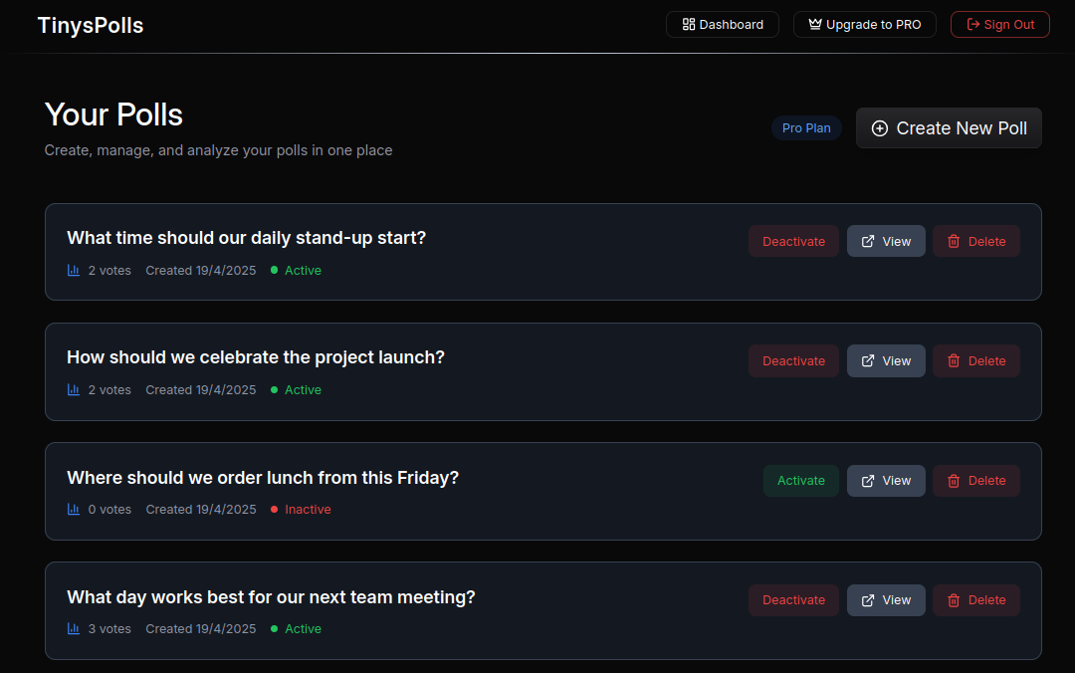
Task: Click the external-link icon on project launch poll
Action: (868, 361)
